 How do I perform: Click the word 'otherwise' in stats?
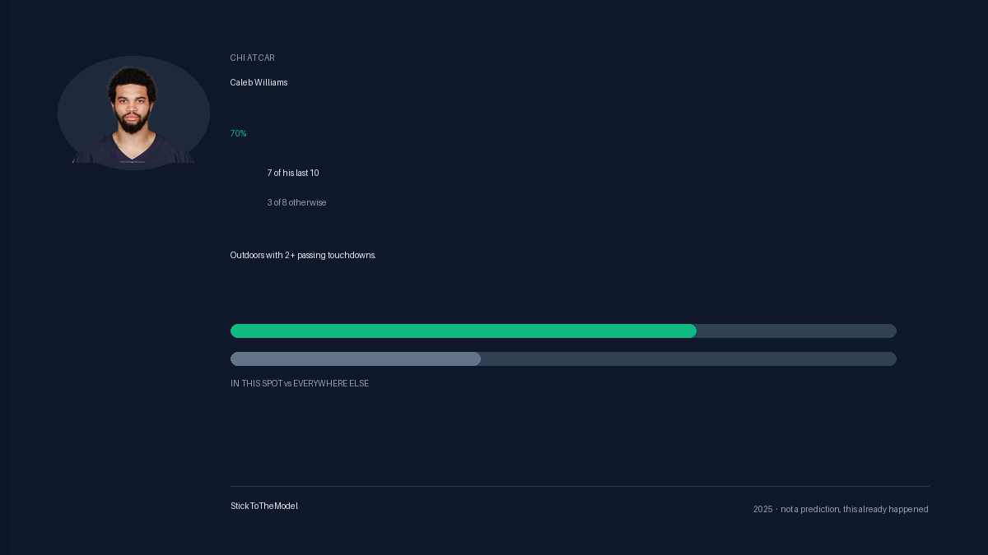(x=308, y=203)
